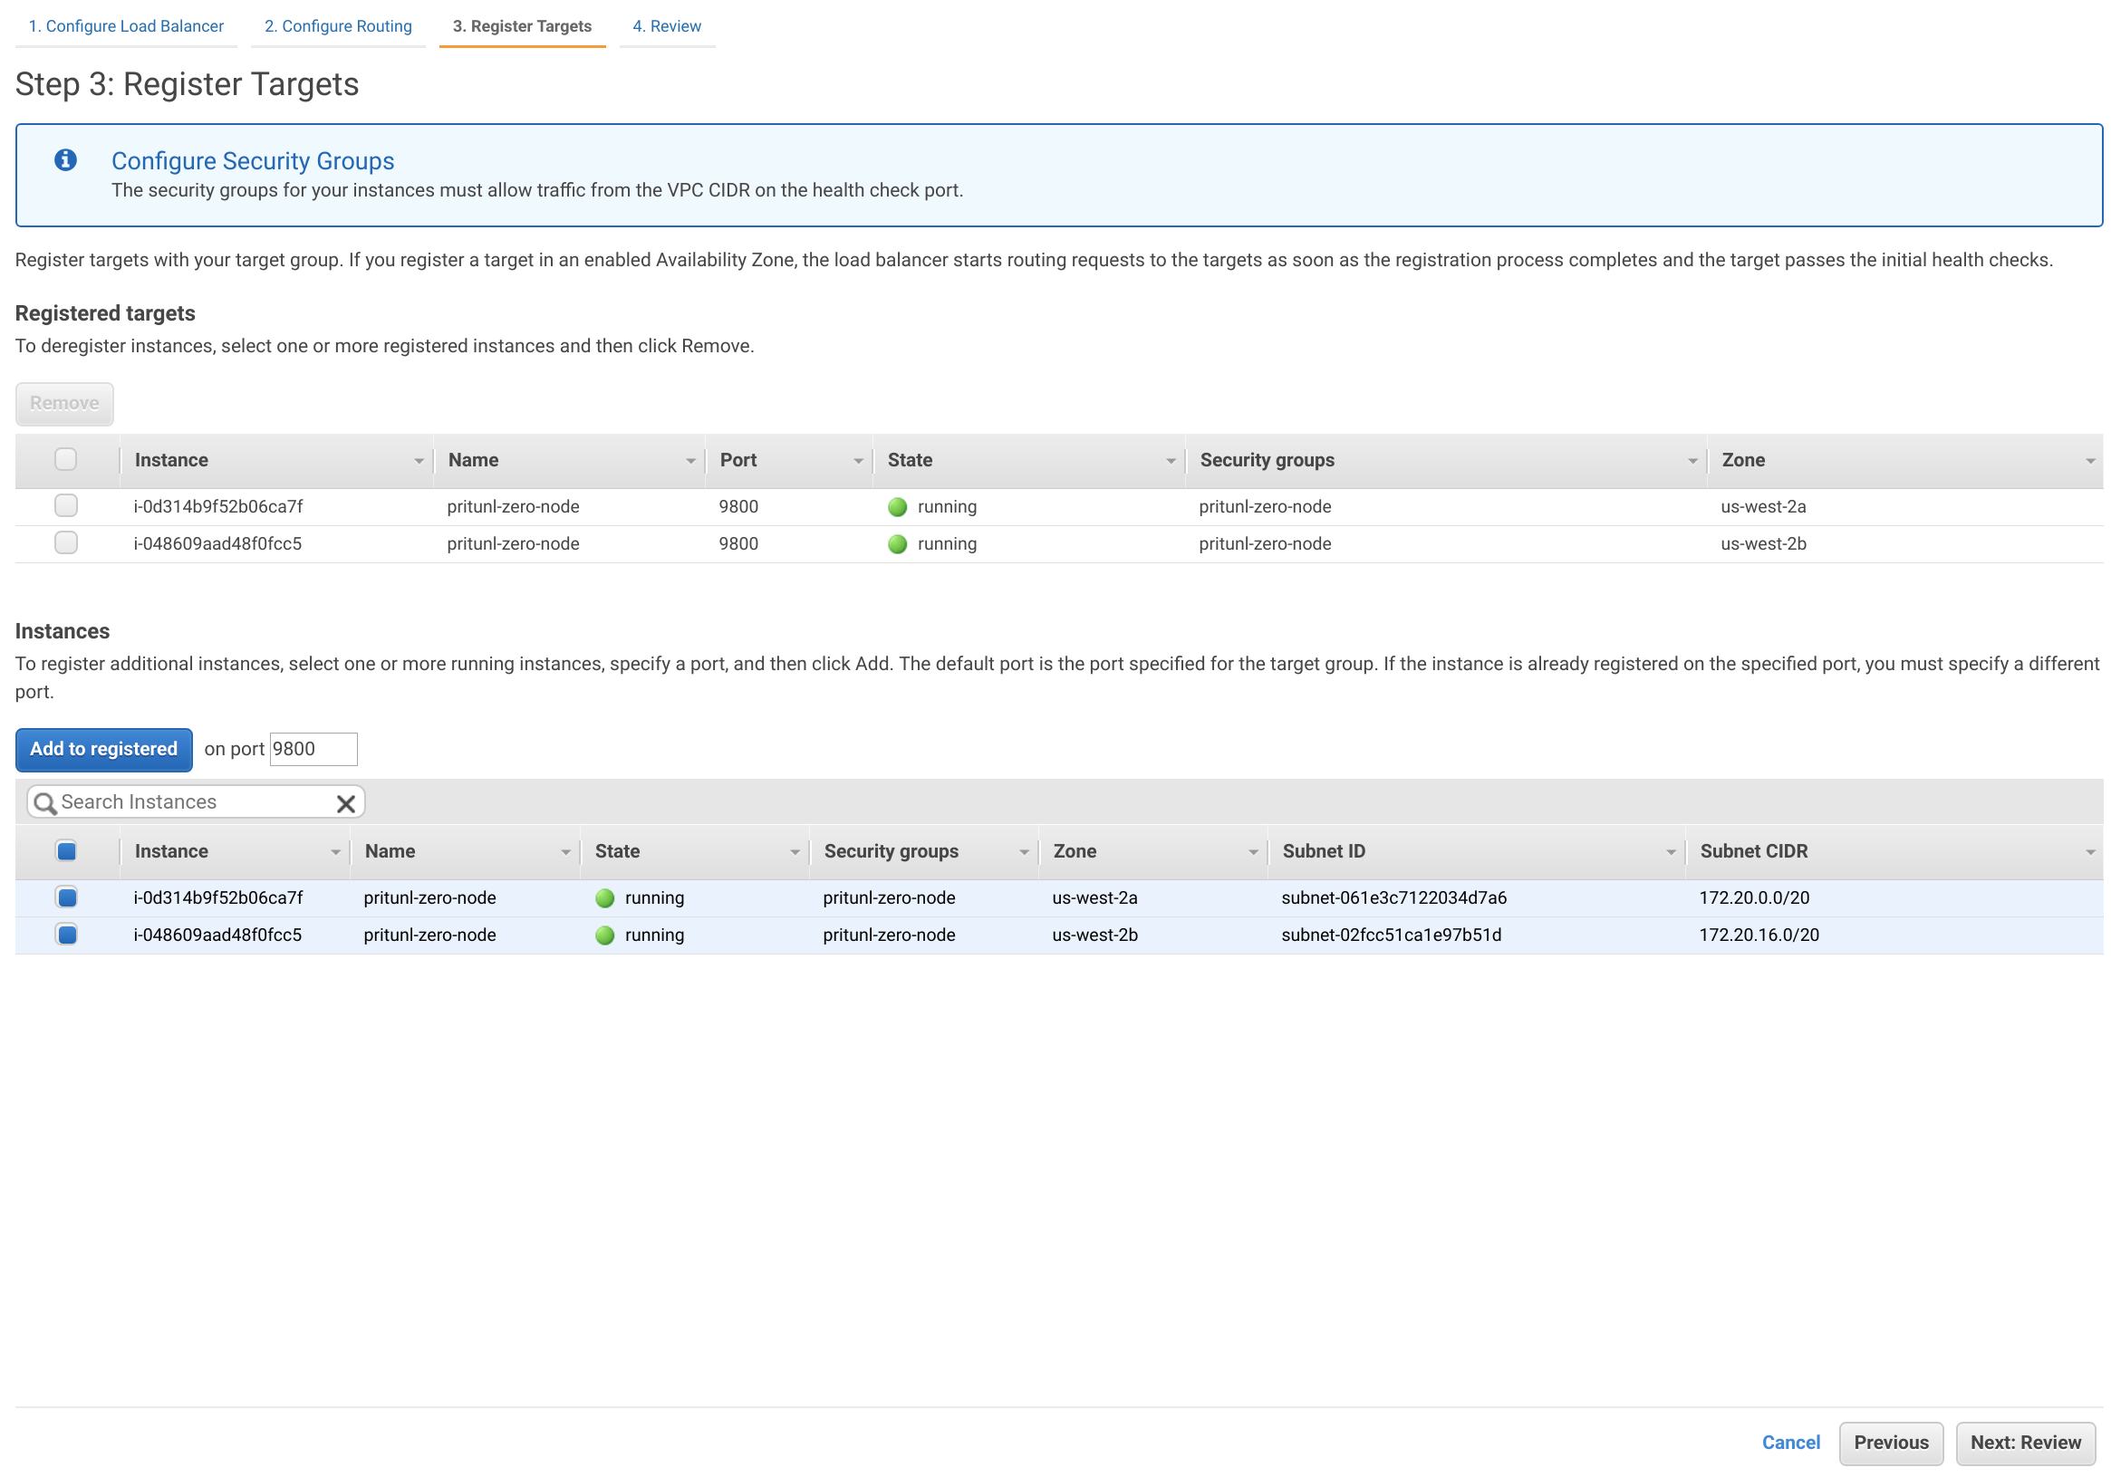Viewport: 2111px width, 1477px height.
Task: Open State column sort arrow in Instances table
Action: click(x=795, y=853)
